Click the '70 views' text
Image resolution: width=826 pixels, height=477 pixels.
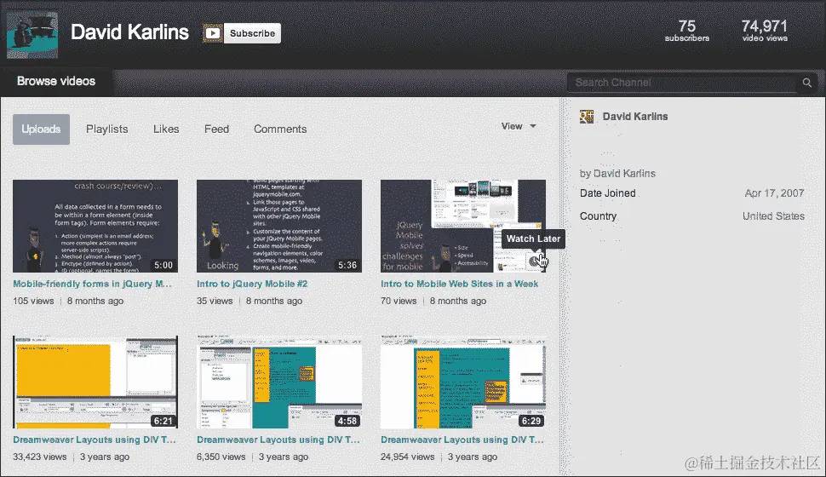point(399,301)
